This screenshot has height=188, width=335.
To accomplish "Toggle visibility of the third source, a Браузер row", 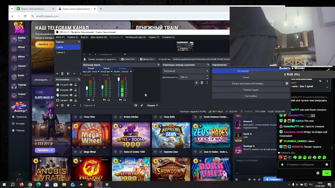I will [x=71, y=95].
